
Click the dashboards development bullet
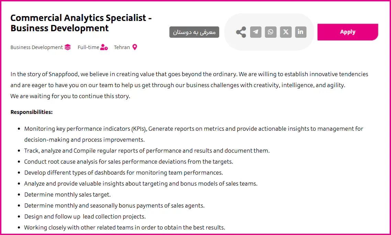[123, 173]
